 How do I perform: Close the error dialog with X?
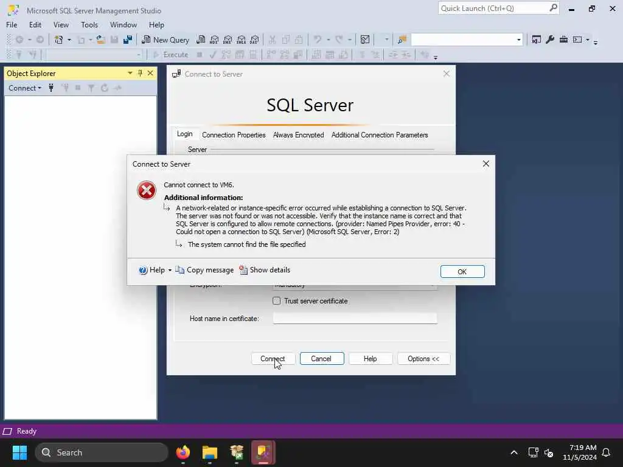point(486,164)
